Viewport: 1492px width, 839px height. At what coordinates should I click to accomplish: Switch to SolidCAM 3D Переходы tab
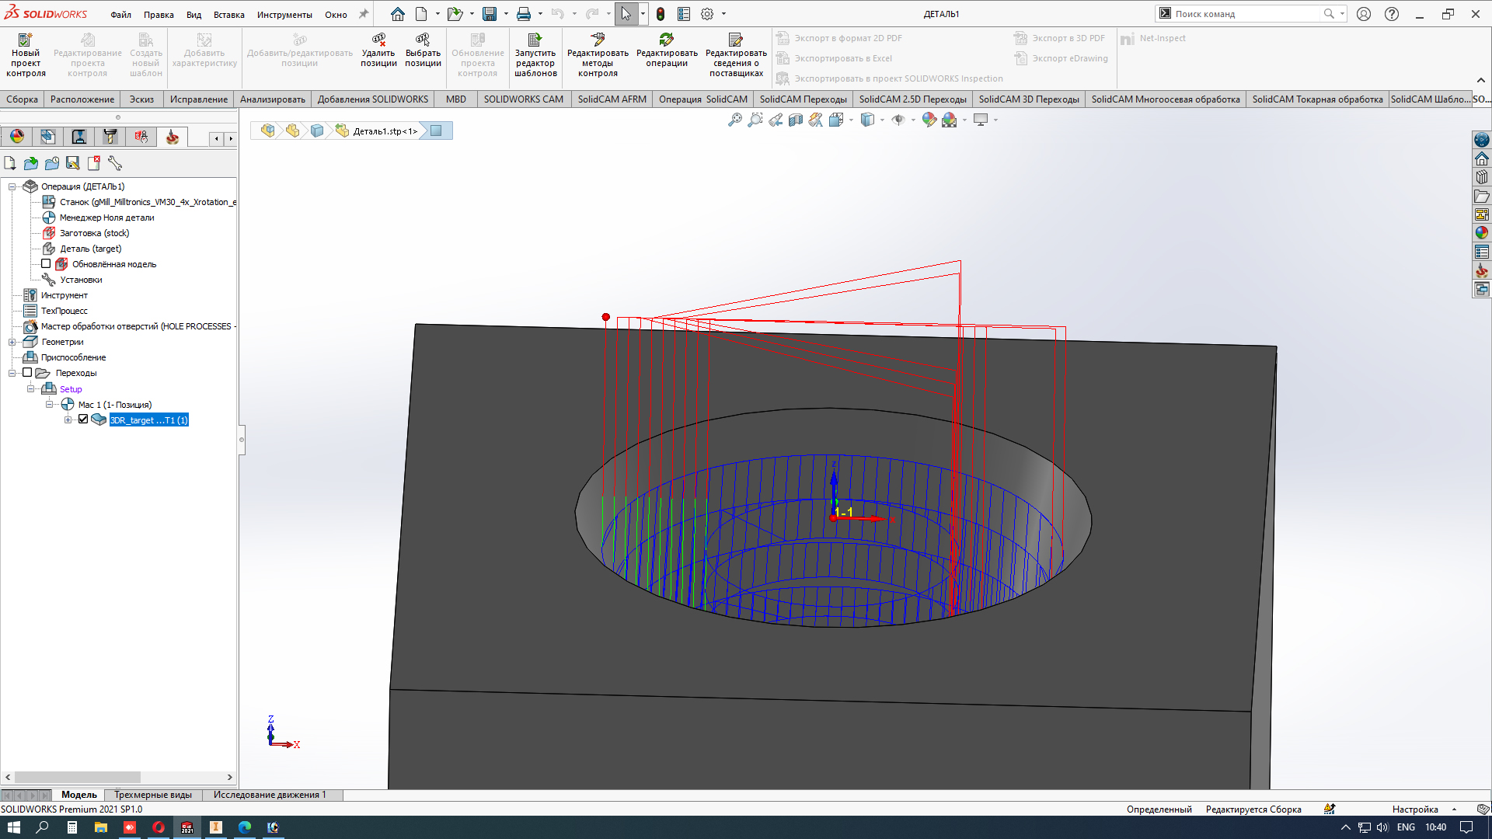[x=1028, y=99]
